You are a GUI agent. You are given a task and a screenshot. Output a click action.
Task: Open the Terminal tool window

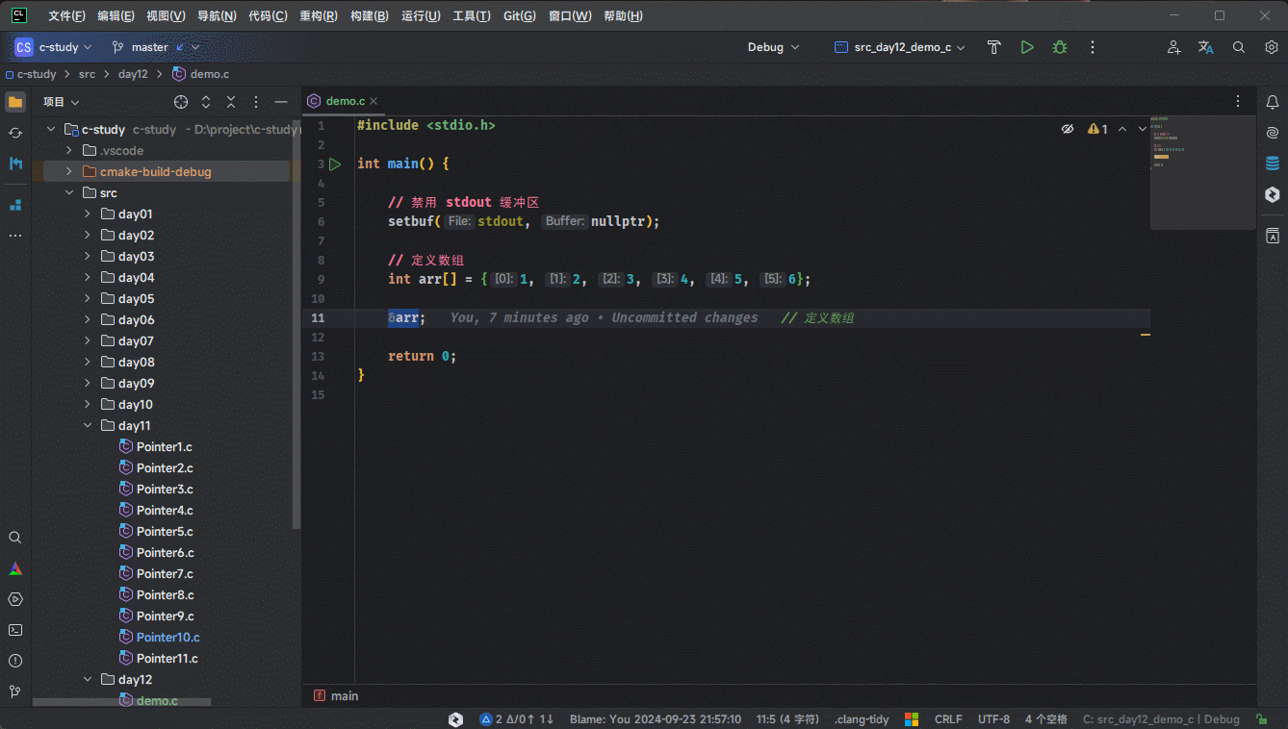(x=15, y=630)
